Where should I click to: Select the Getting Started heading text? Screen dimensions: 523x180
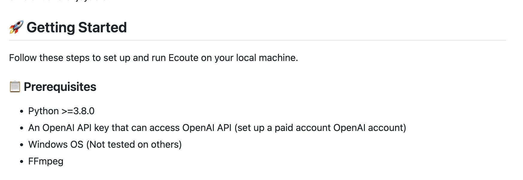coord(77,28)
